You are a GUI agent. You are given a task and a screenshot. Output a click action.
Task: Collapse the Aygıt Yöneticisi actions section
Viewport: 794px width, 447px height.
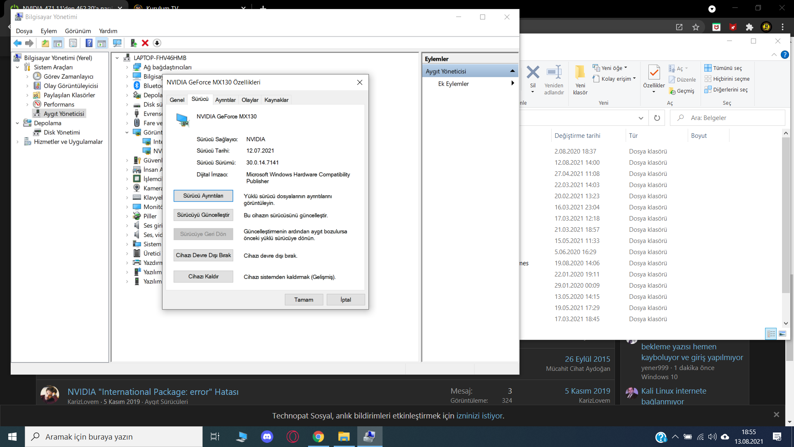click(512, 71)
